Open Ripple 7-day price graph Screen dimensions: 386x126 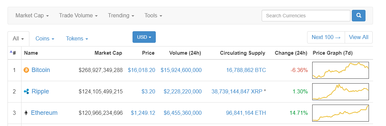(x=341, y=91)
